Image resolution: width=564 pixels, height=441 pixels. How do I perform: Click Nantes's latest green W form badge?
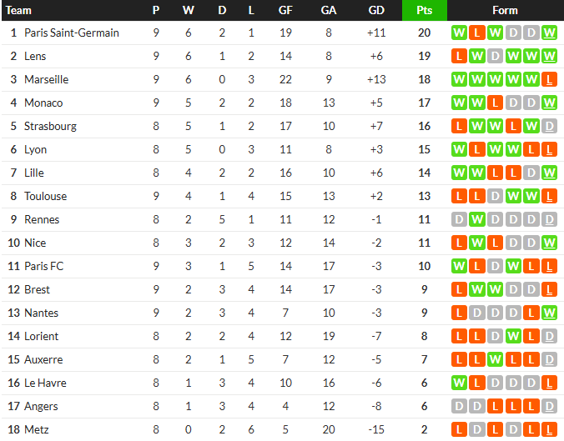[549, 313]
